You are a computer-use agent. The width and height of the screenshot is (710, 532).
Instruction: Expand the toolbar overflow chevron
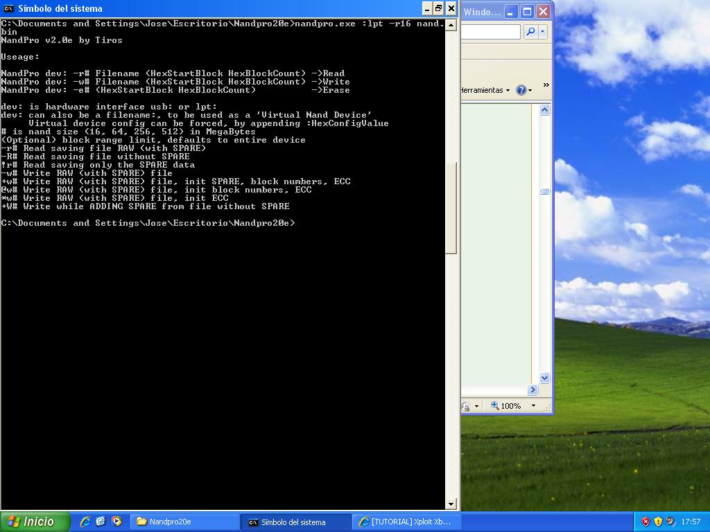[546, 85]
